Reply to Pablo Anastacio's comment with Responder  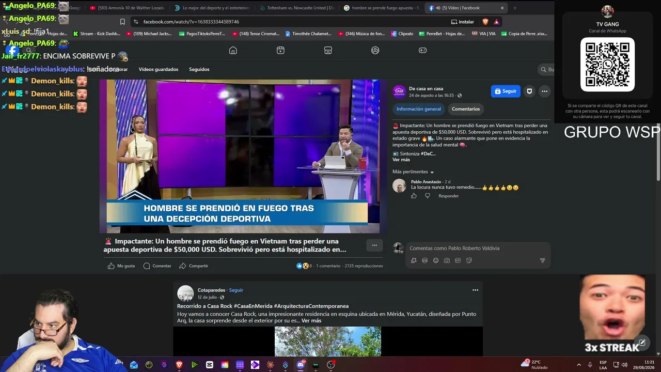(x=448, y=196)
